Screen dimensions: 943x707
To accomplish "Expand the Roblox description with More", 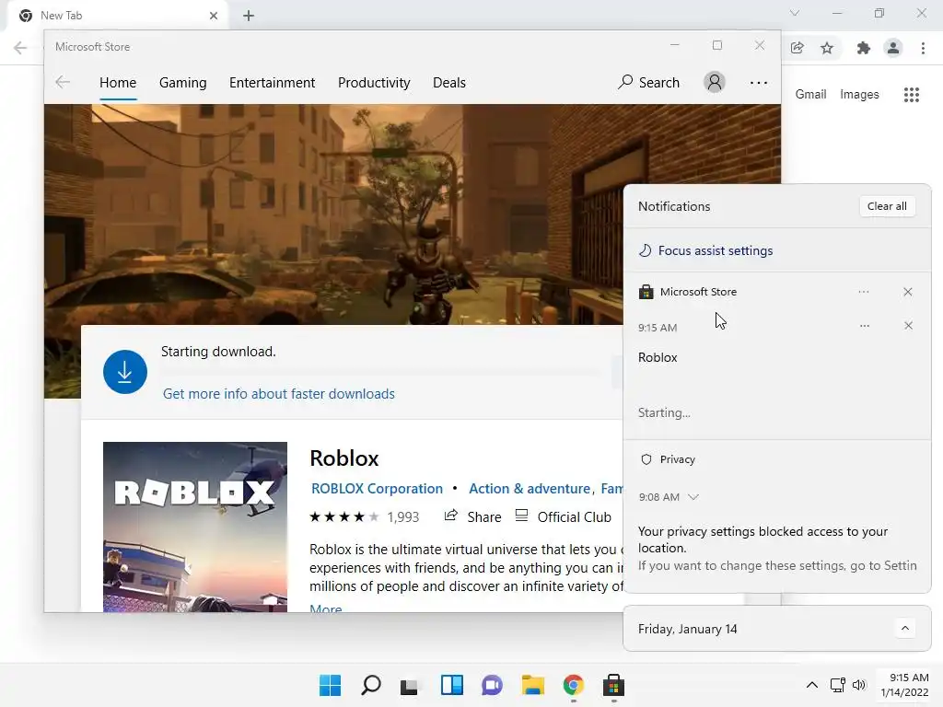I will click(326, 608).
